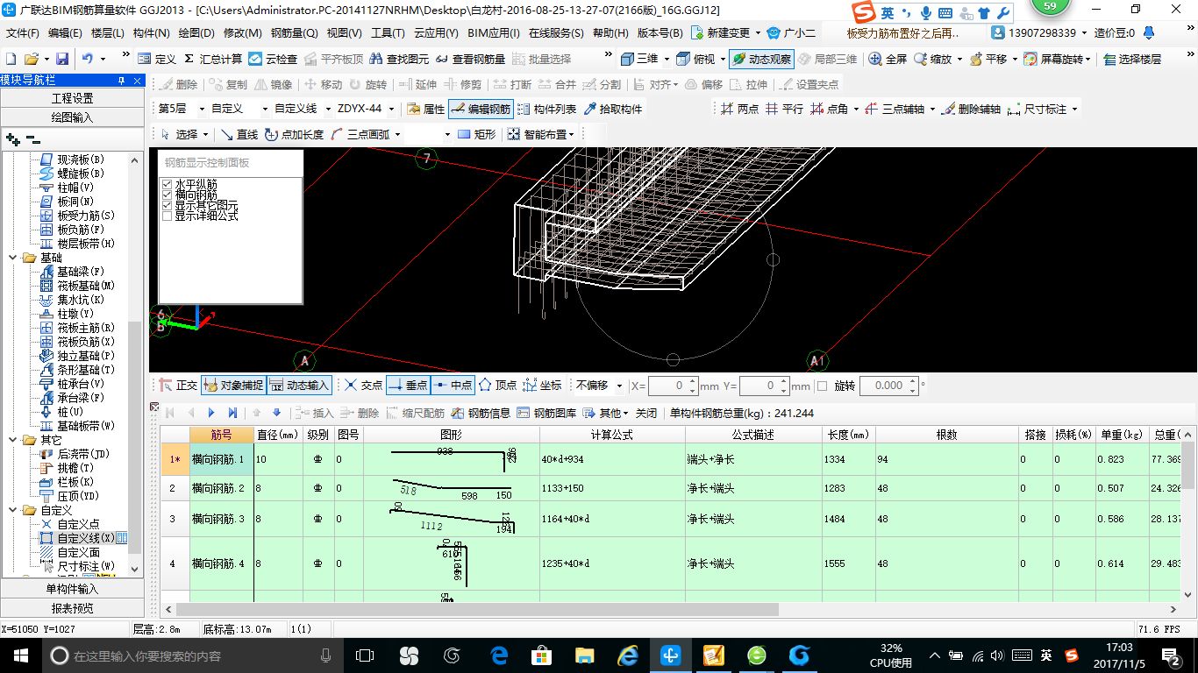Click 平行 parallel axis tool

[784, 109]
